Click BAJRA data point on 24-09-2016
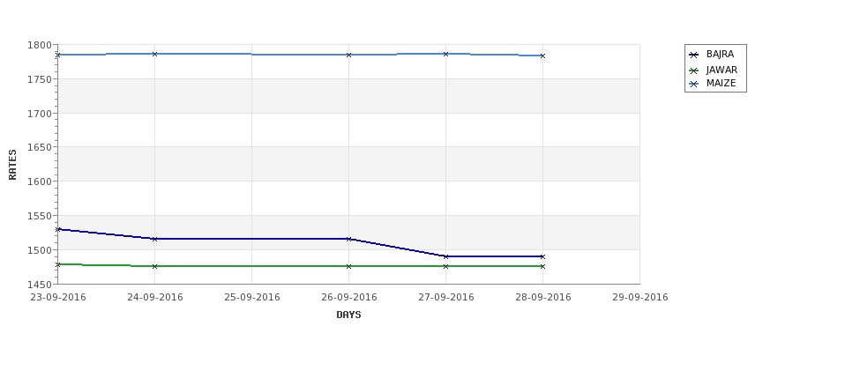 click(x=154, y=239)
